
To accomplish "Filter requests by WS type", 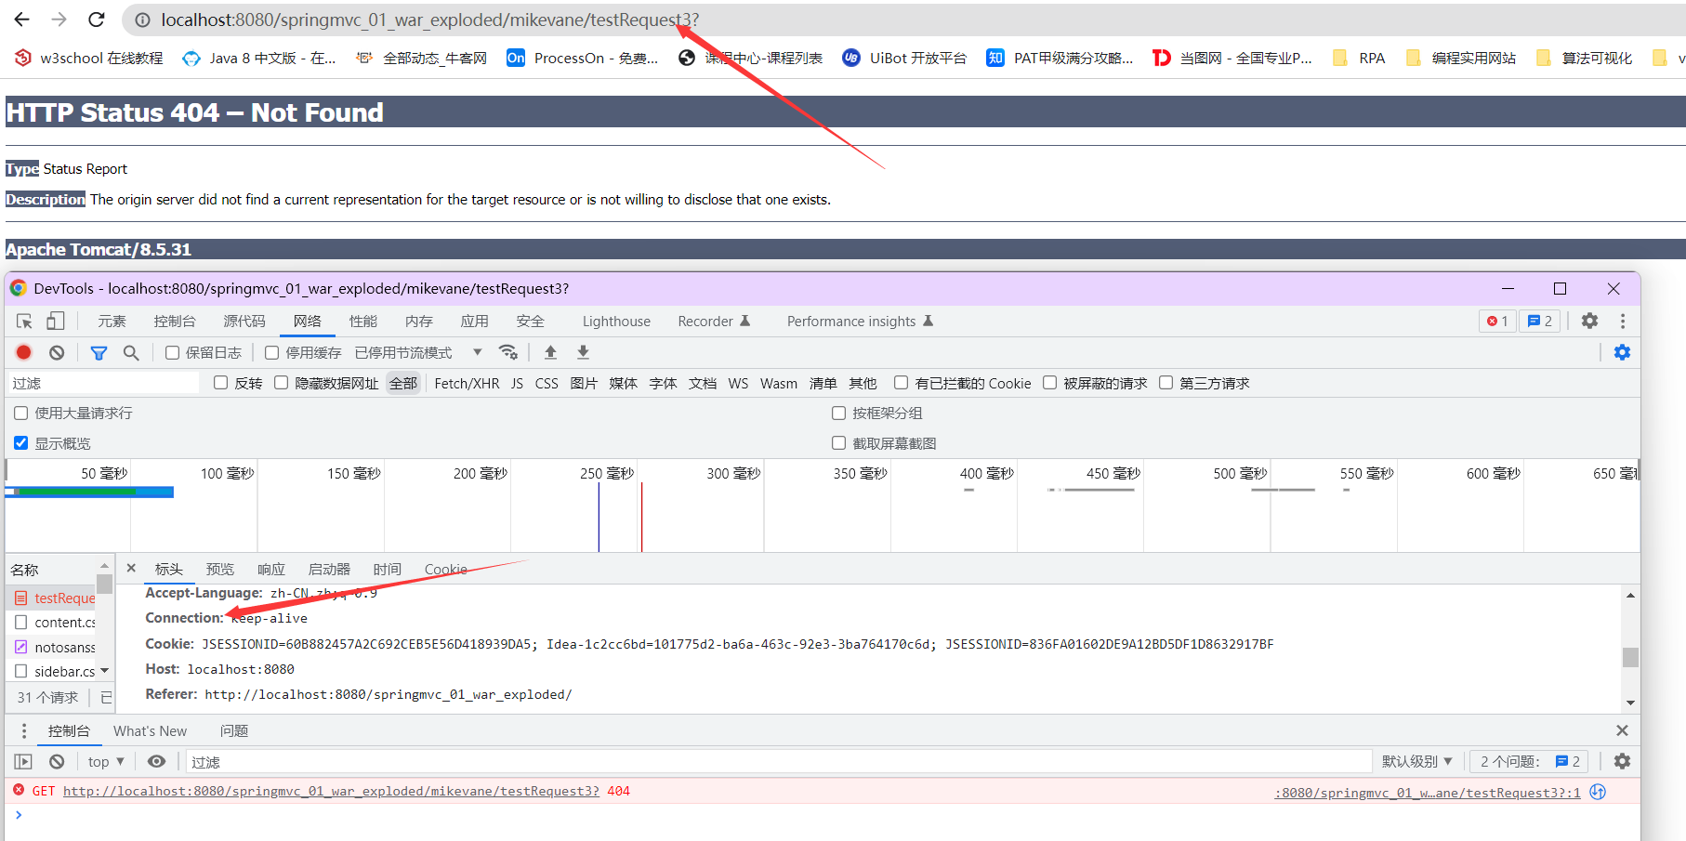I will [x=738, y=383].
